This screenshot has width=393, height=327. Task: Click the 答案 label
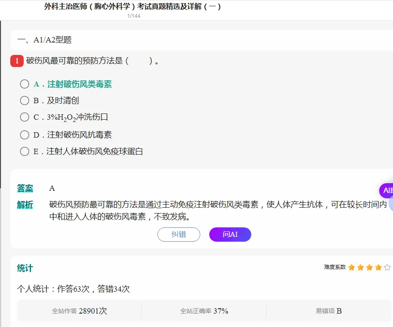point(25,188)
